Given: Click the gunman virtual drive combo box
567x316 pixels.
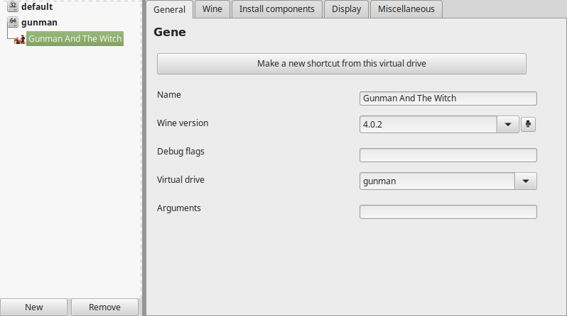Looking at the screenshot, I should pos(437,181).
